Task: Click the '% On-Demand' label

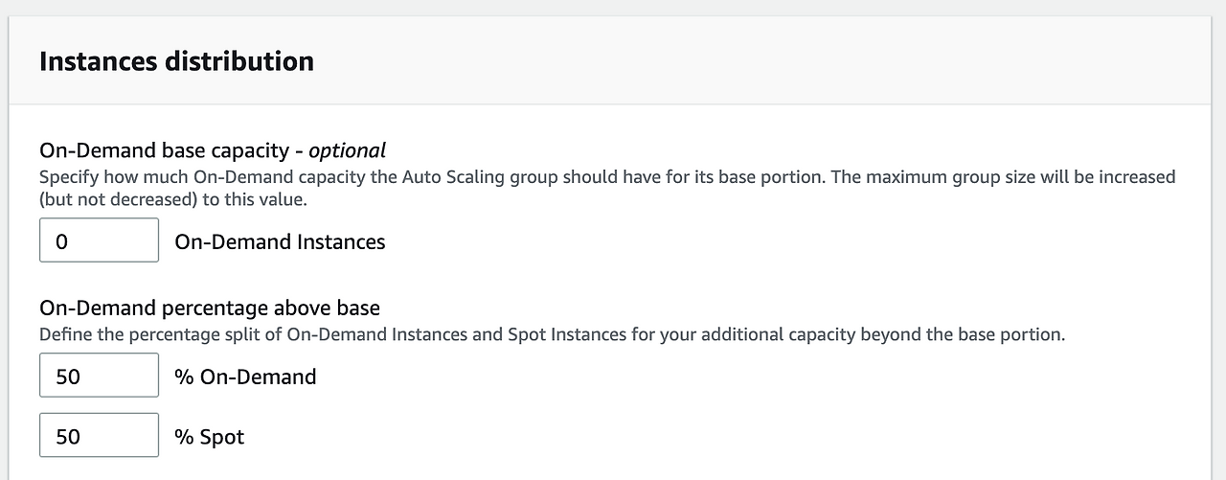Action: [245, 377]
